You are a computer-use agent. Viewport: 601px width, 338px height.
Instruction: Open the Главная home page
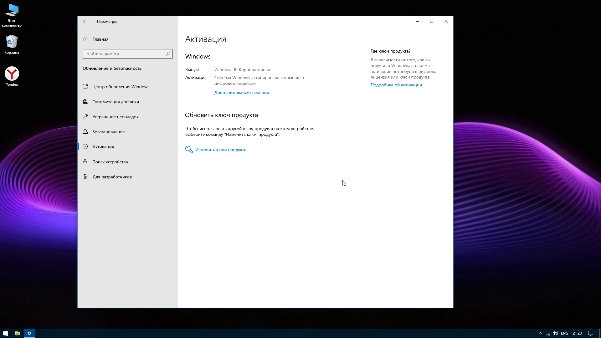[100, 39]
